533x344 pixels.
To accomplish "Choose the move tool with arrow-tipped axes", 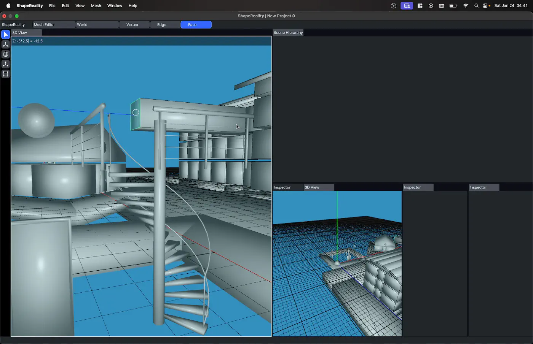I will click(5, 44).
